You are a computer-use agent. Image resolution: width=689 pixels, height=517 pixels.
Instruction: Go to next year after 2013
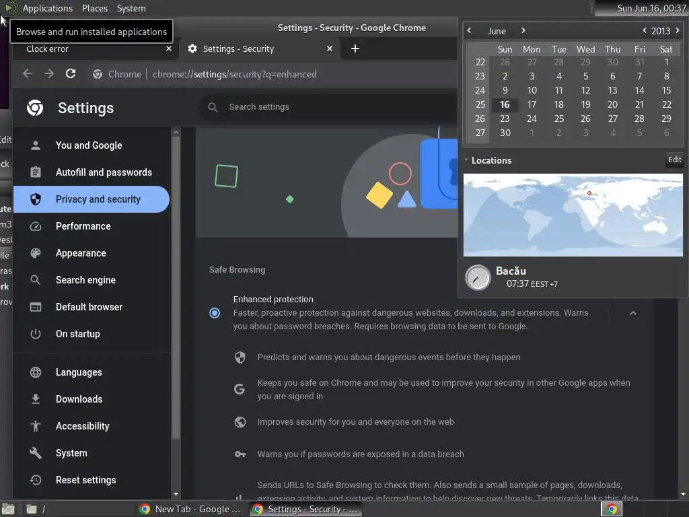[677, 31]
